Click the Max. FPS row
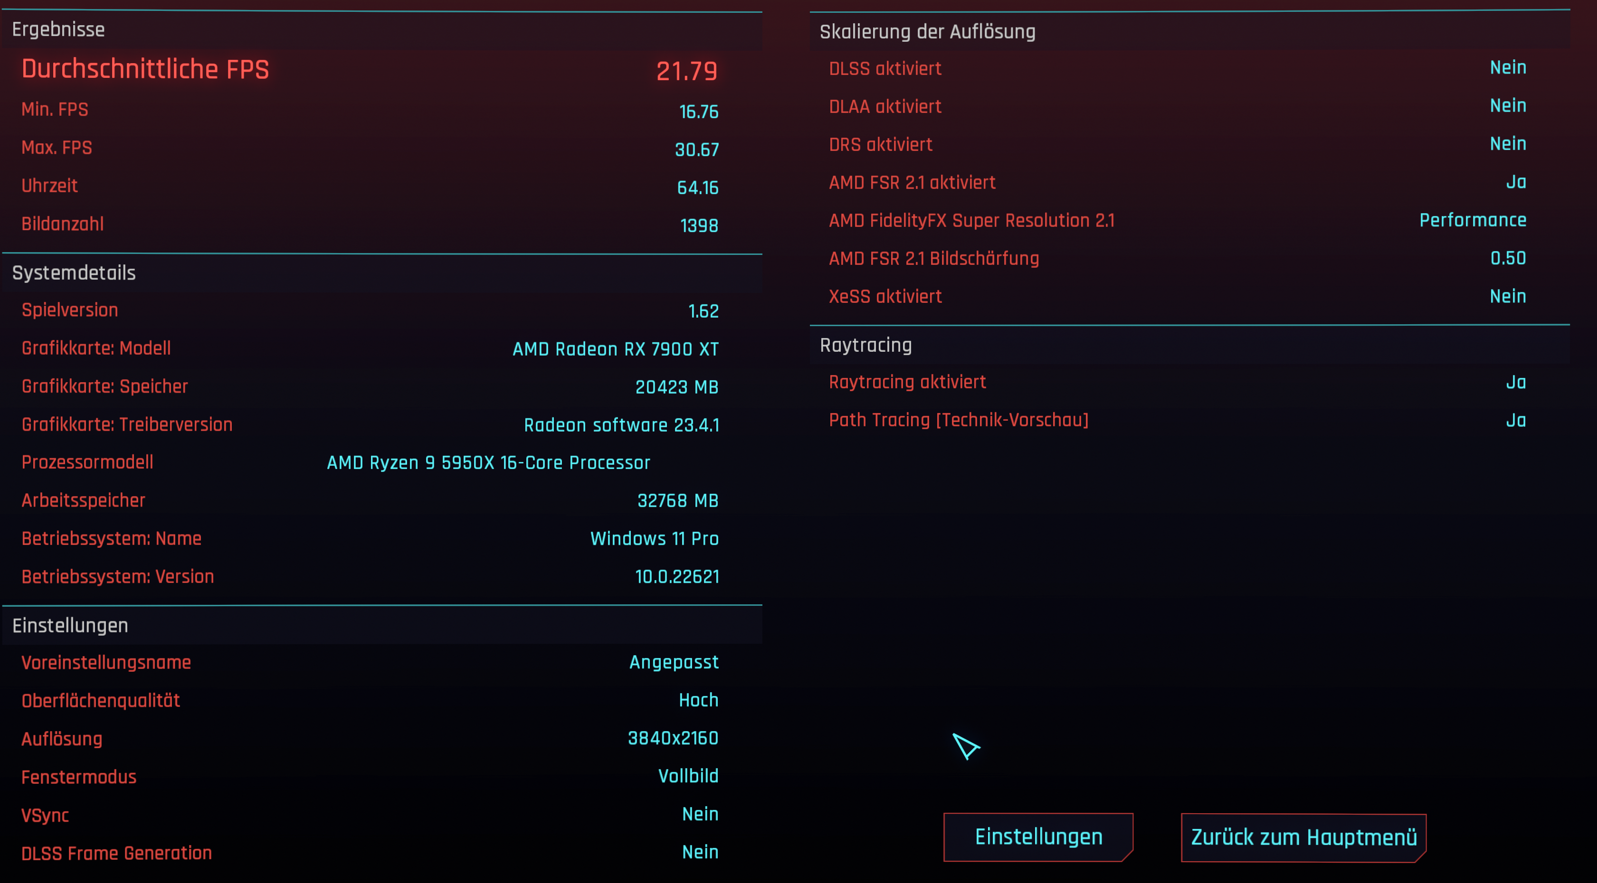This screenshot has width=1597, height=883. point(370,148)
